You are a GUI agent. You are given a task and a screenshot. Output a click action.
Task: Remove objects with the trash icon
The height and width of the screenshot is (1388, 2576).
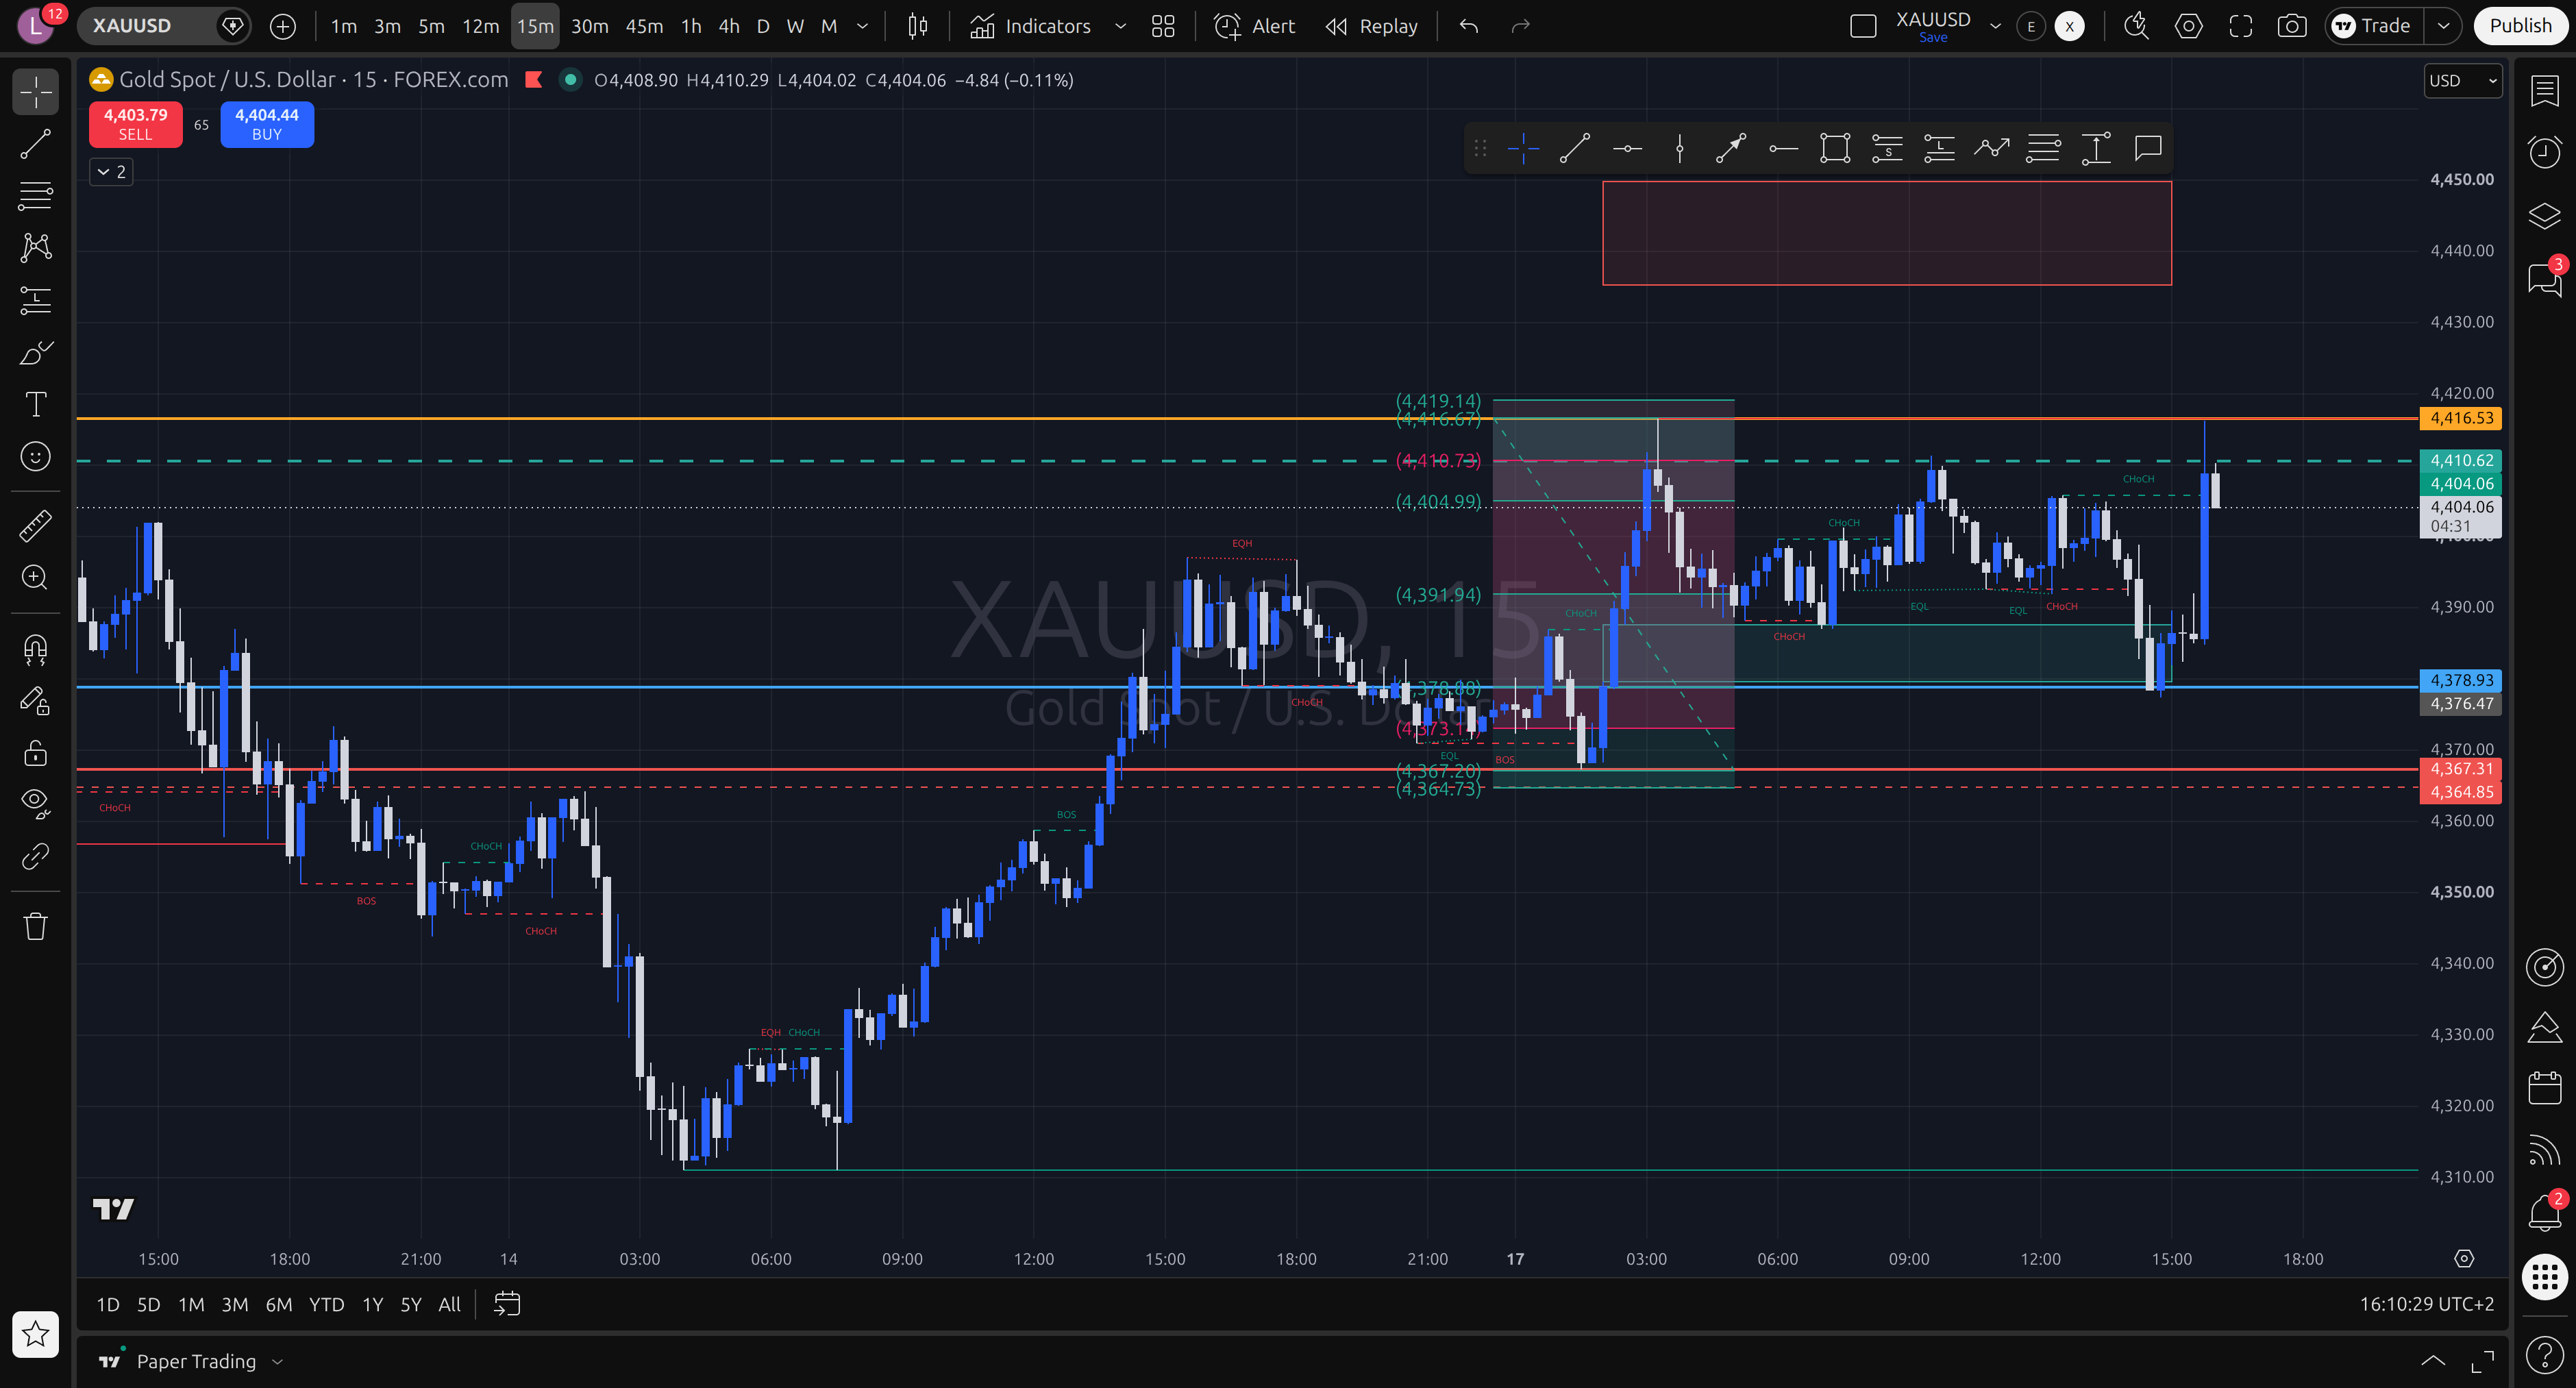(x=36, y=926)
